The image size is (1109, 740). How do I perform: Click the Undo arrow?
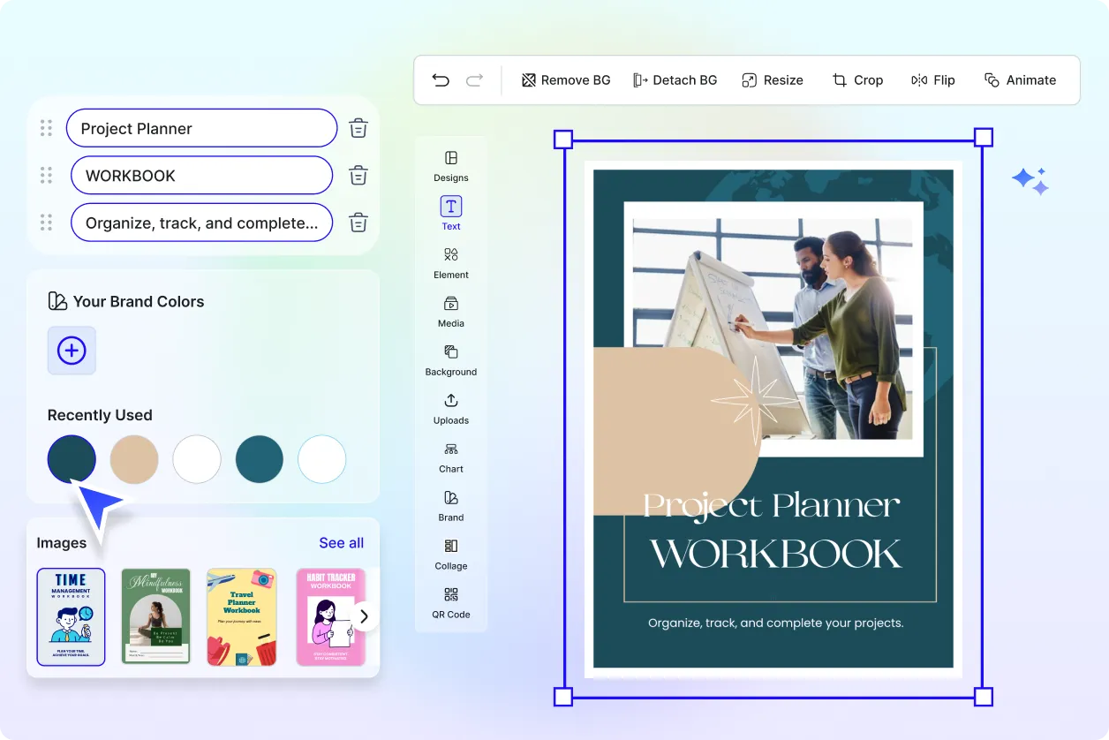click(x=441, y=79)
